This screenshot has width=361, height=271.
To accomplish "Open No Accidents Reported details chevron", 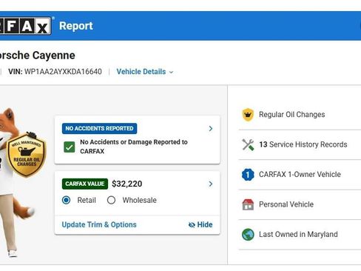I will pyautogui.click(x=211, y=129).
